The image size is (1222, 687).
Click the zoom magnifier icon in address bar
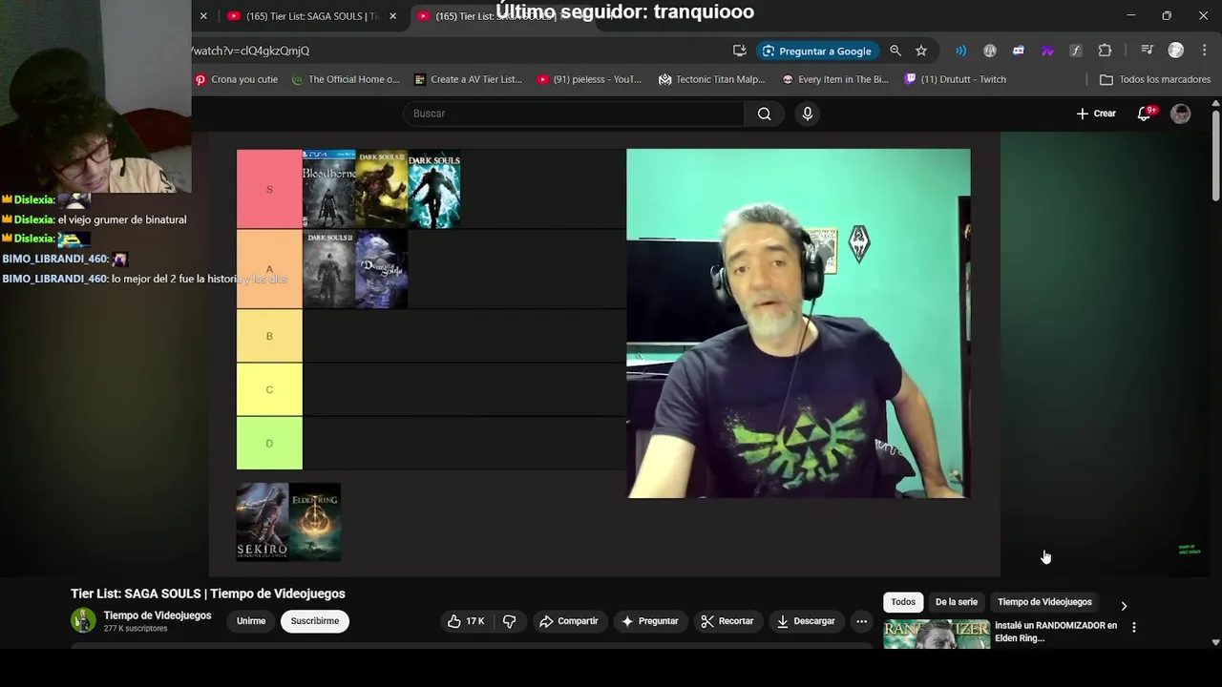895,51
